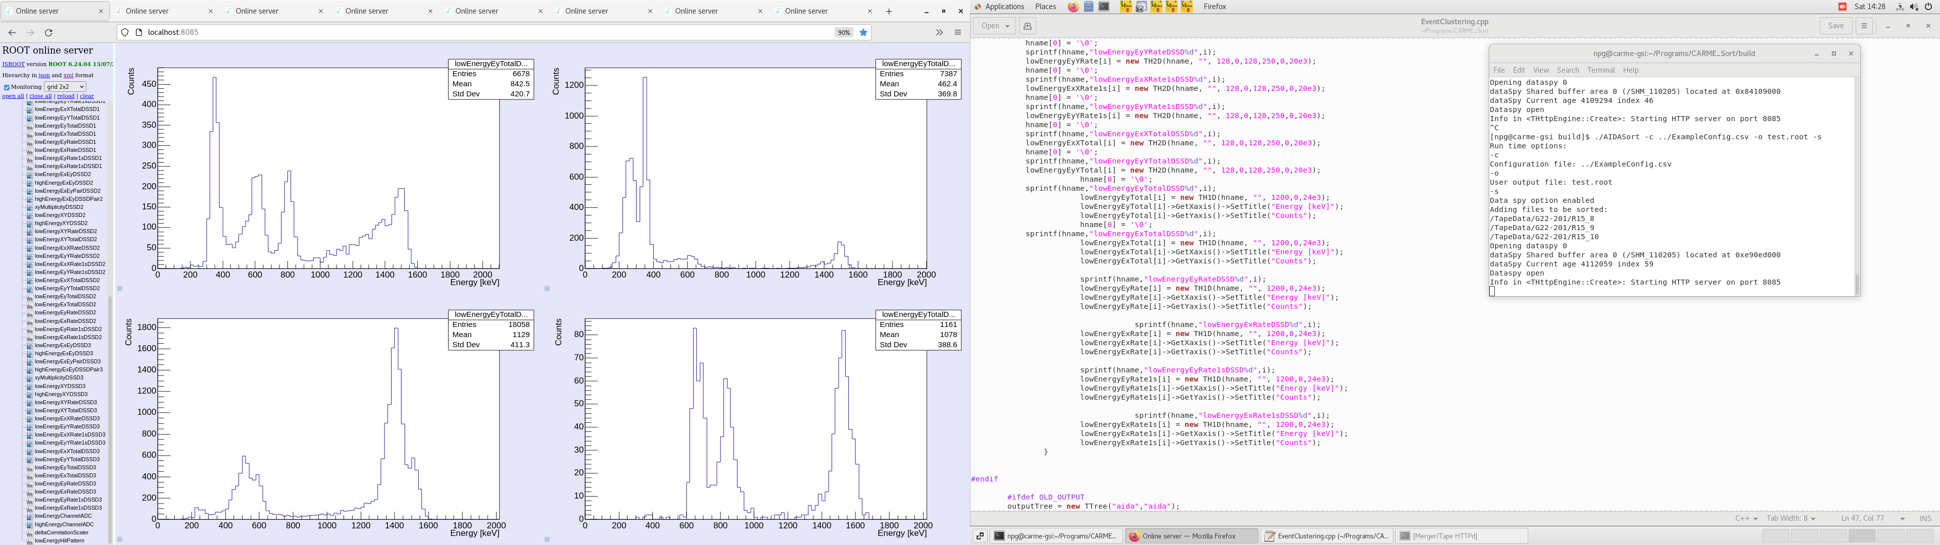This screenshot has height=545, width=1940.
Task: Bookmark the page with the star icon
Action: [864, 32]
